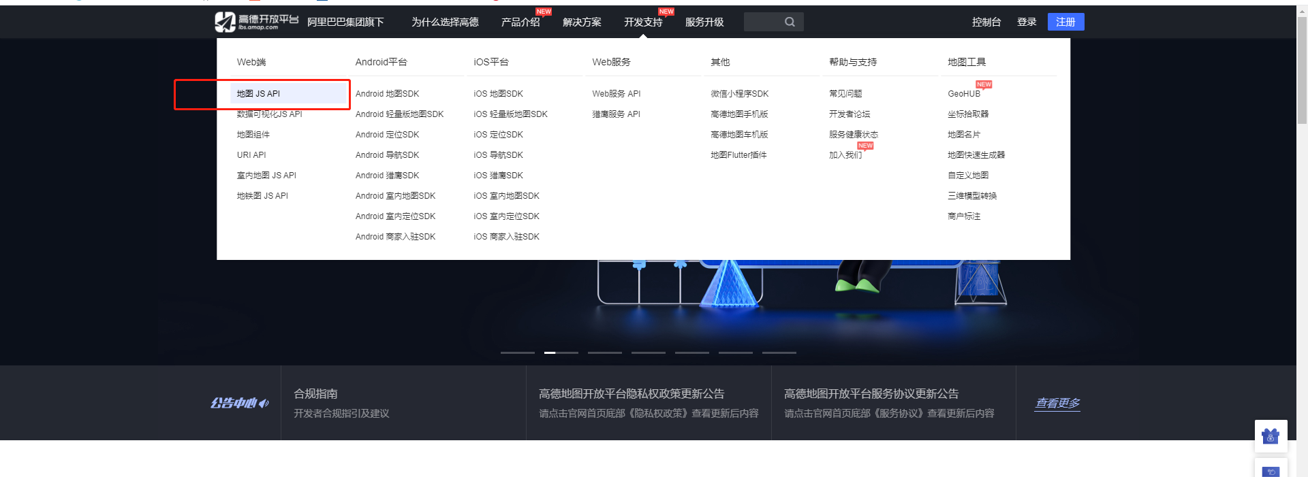Open Android 猎鹰SDK
The width and height of the screenshot is (1308, 477).
click(387, 176)
